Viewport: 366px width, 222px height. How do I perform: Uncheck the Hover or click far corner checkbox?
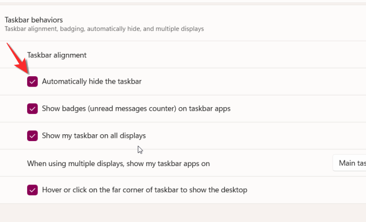point(32,190)
